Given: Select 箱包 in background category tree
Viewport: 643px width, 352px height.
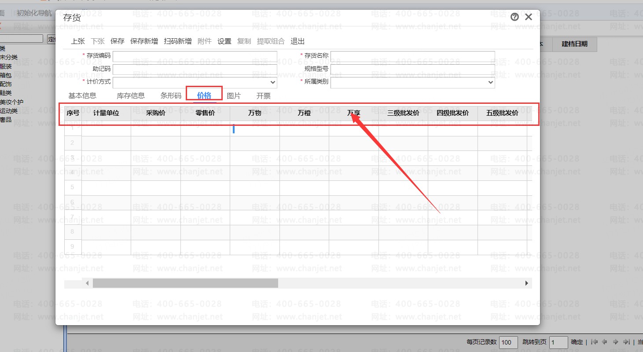Looking at the screenshot, I should [x=6, y=75].
